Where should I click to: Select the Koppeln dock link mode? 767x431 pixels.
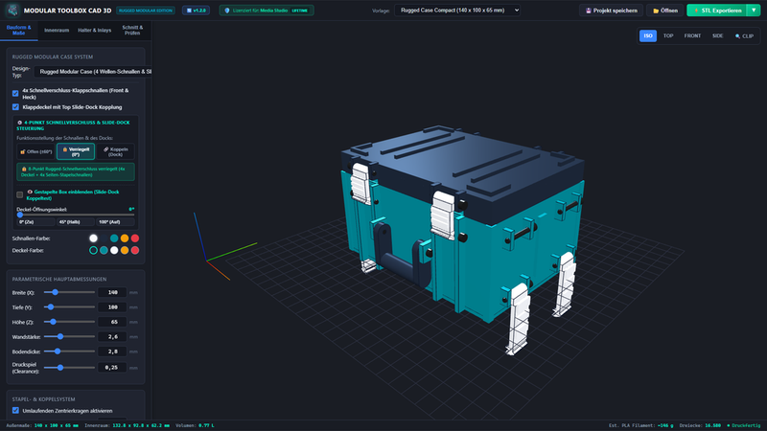click(115, 152)
